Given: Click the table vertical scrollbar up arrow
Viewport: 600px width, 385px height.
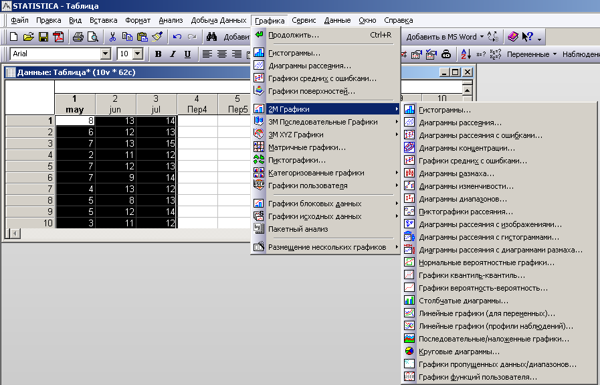Looking at the screenshot, I should (x=467, y=91).
